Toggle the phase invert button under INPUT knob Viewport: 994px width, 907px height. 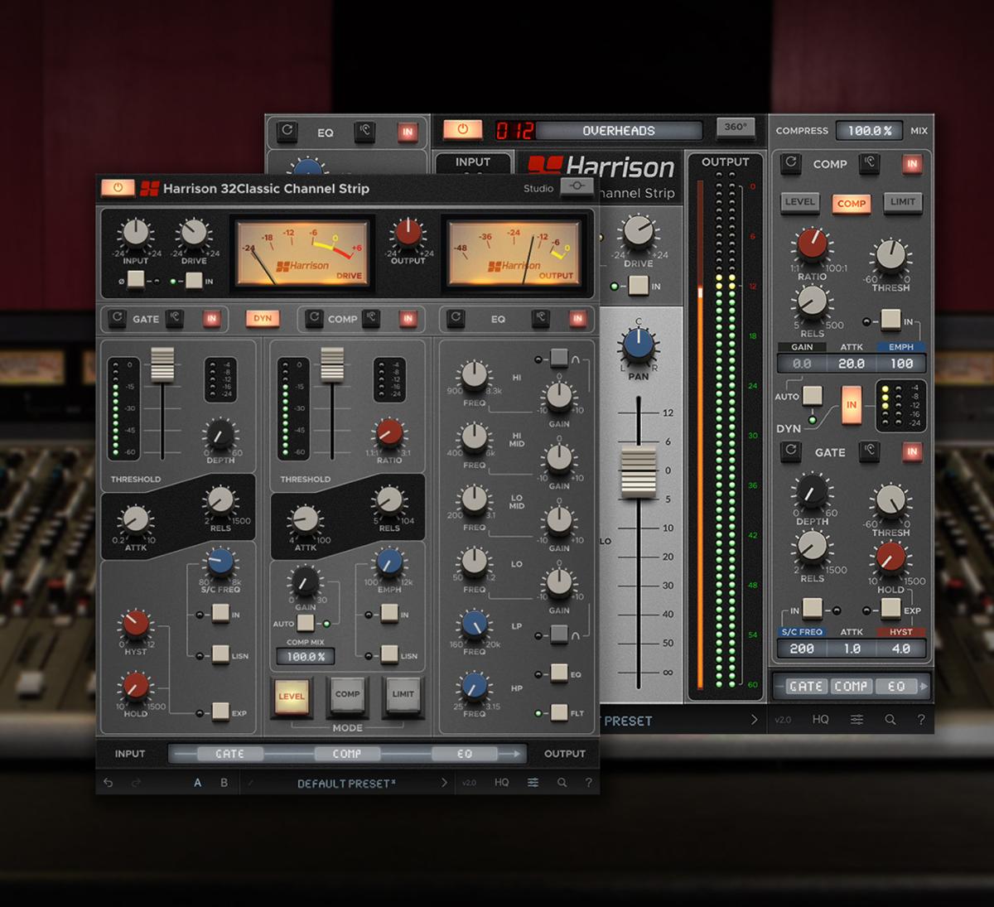coord(136,279)
